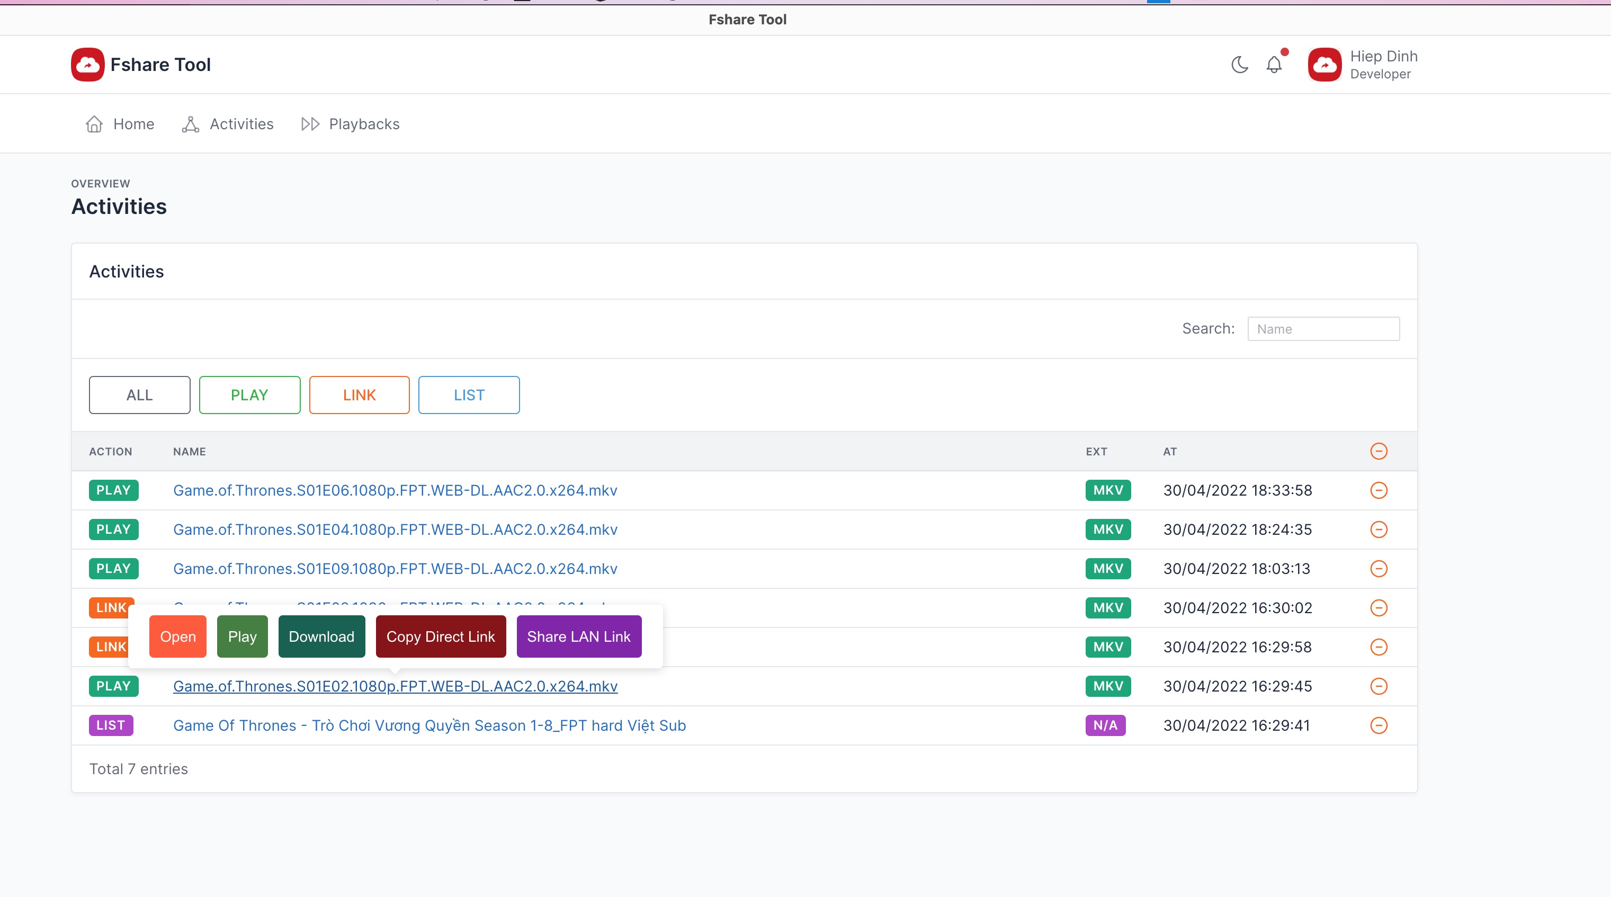1611x897 pixels.
Task: Open Share LAN Link from context menu
Action: coord(579,636)
